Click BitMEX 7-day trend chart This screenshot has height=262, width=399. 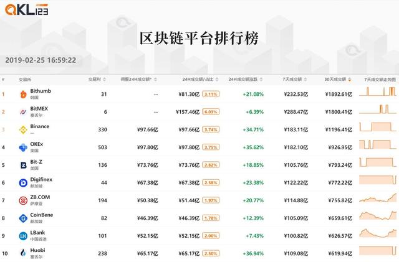tap(378, 109)
